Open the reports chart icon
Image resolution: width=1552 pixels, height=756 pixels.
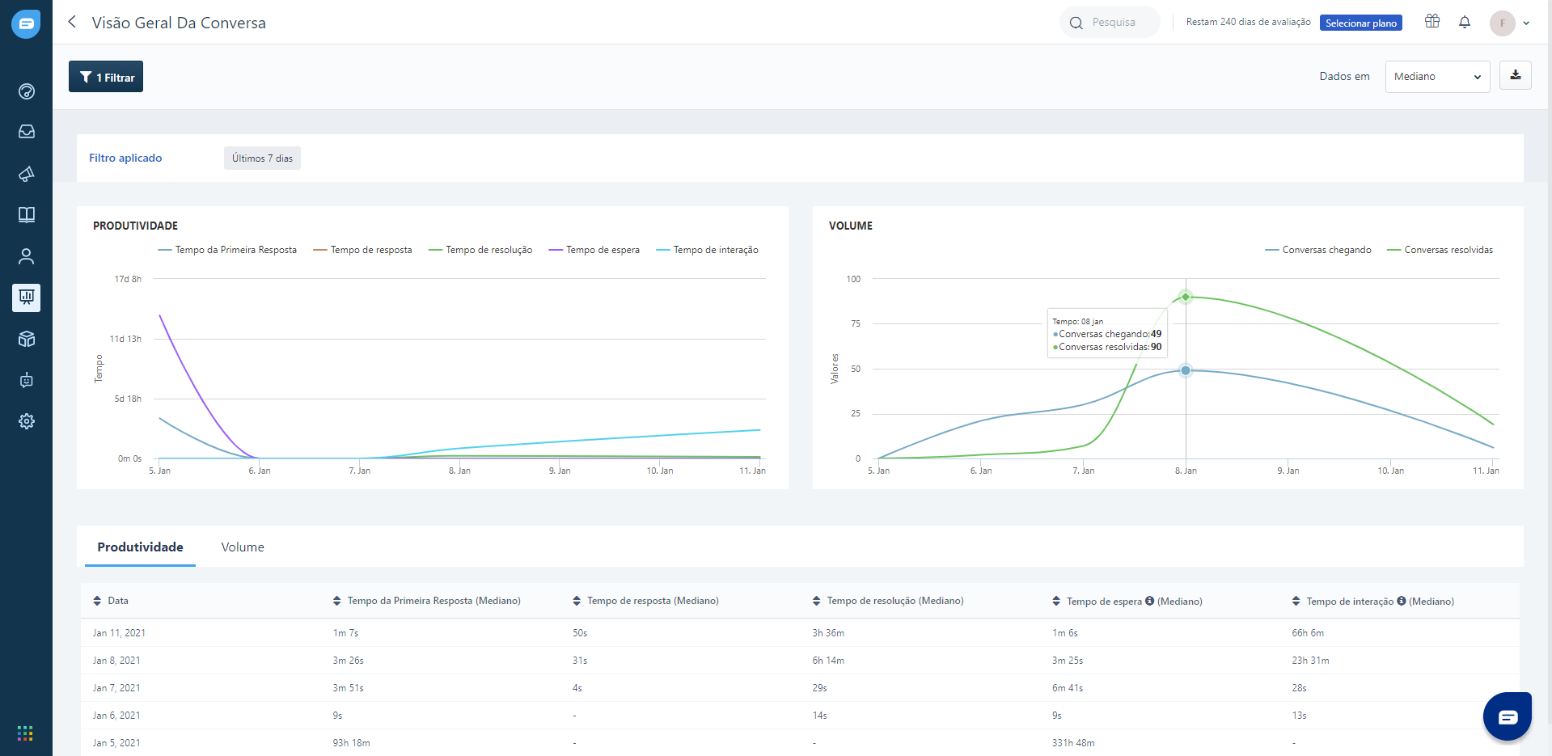27,298
